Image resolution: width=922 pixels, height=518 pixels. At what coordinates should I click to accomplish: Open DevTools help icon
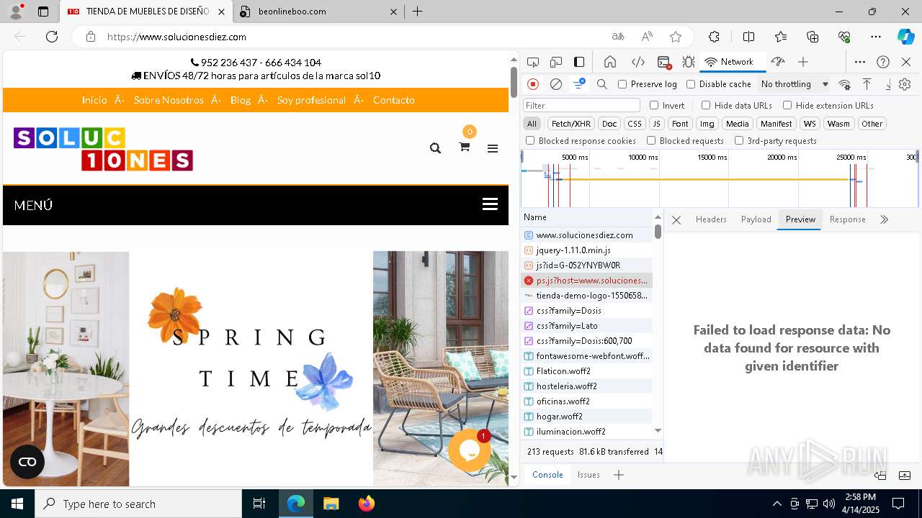[x=883, y=62]
